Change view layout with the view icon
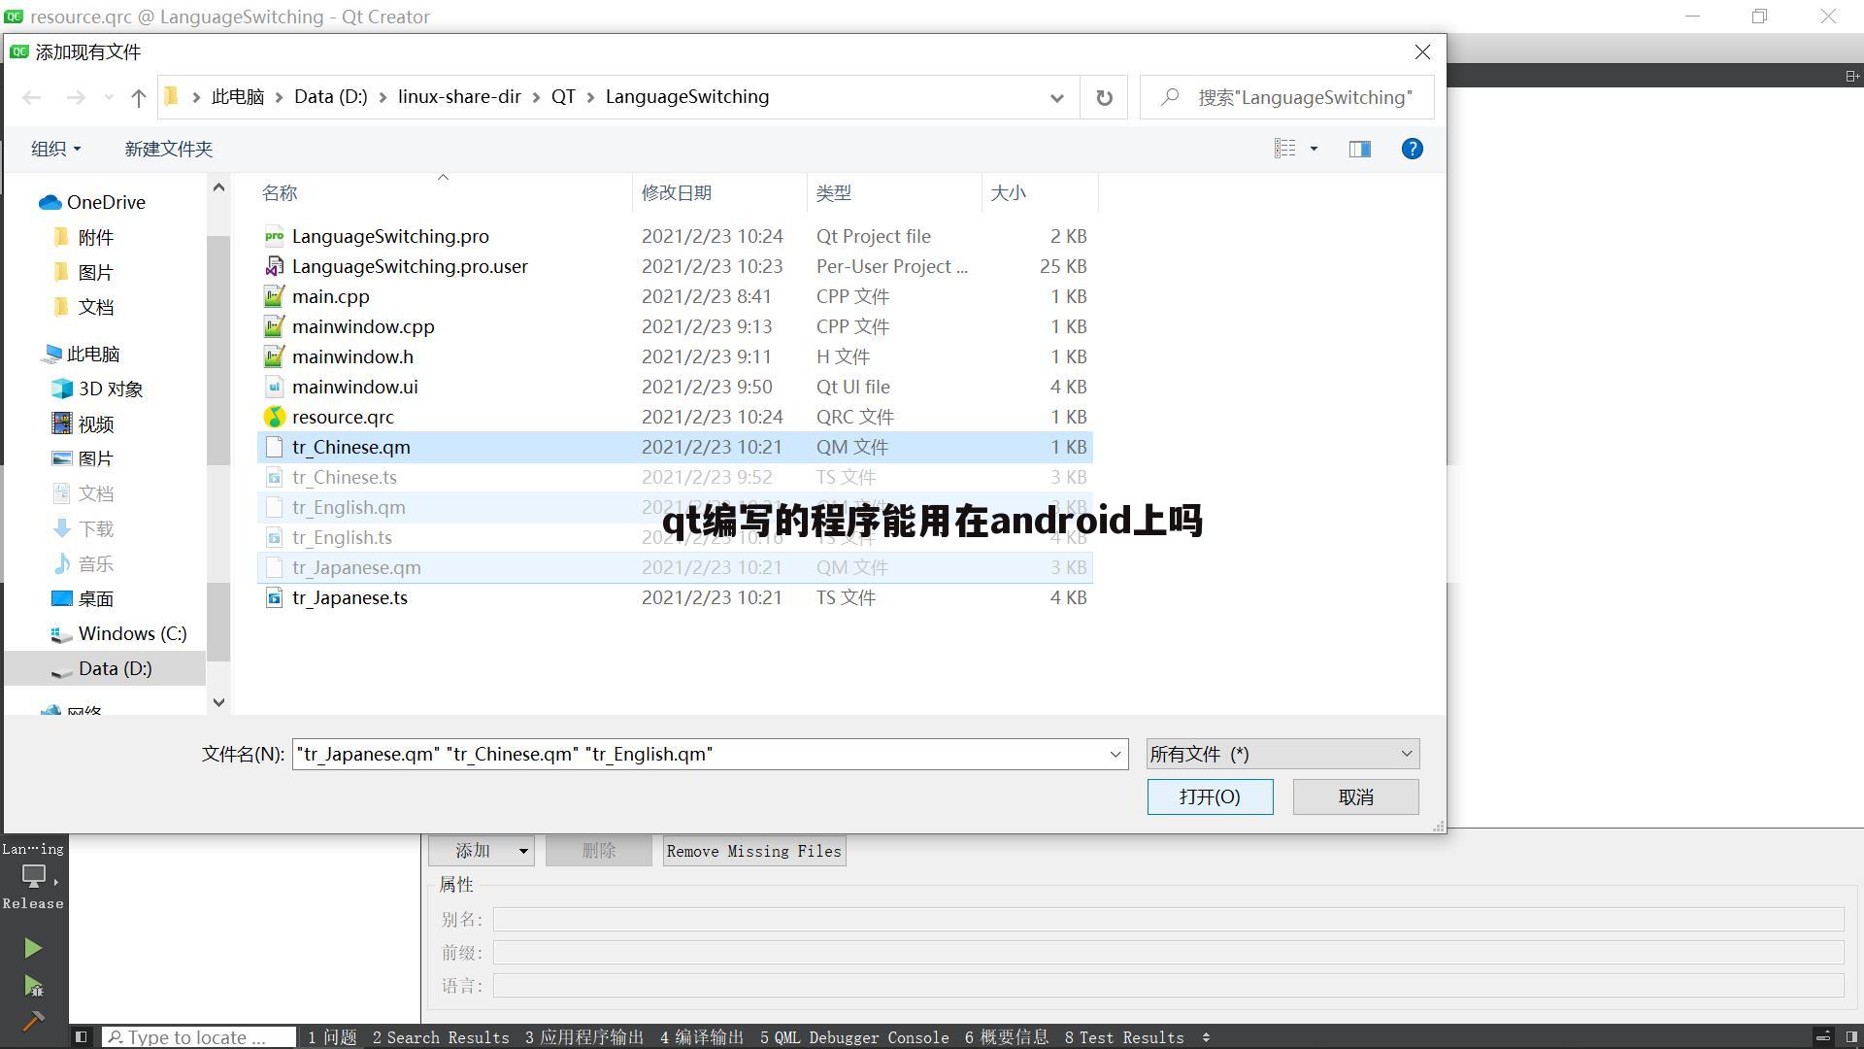This screenshot has width=1864, height=1049. coord(1284,149)
